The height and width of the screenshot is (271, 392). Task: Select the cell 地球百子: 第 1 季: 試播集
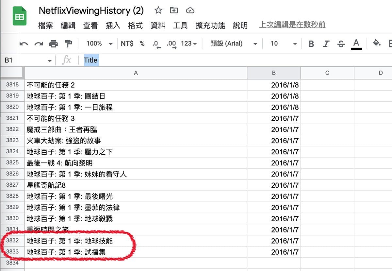point(136,252)
